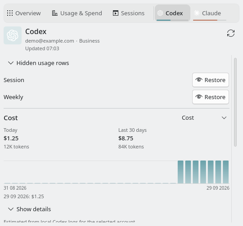Click the refresh icon beside Codex header
The image size is (243, 226).
[231, 33]
